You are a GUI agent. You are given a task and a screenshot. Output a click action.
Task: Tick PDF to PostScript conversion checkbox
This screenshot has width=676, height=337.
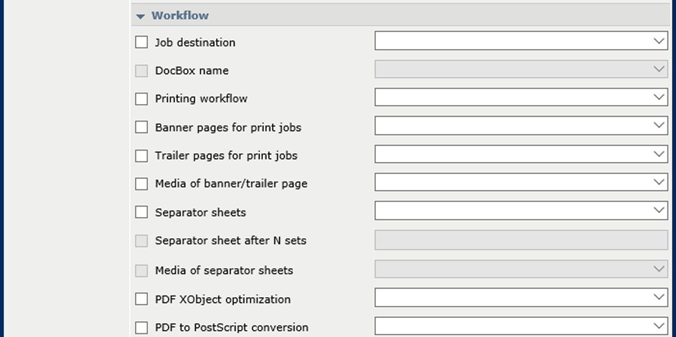pos(141,327)
